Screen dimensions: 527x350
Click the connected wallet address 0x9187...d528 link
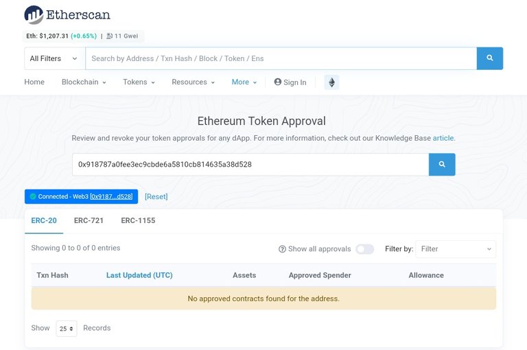click(x=111, y=196)
